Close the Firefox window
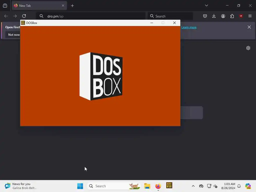The height and width of the screenshot is (192, 256). (x=250, y=5)
